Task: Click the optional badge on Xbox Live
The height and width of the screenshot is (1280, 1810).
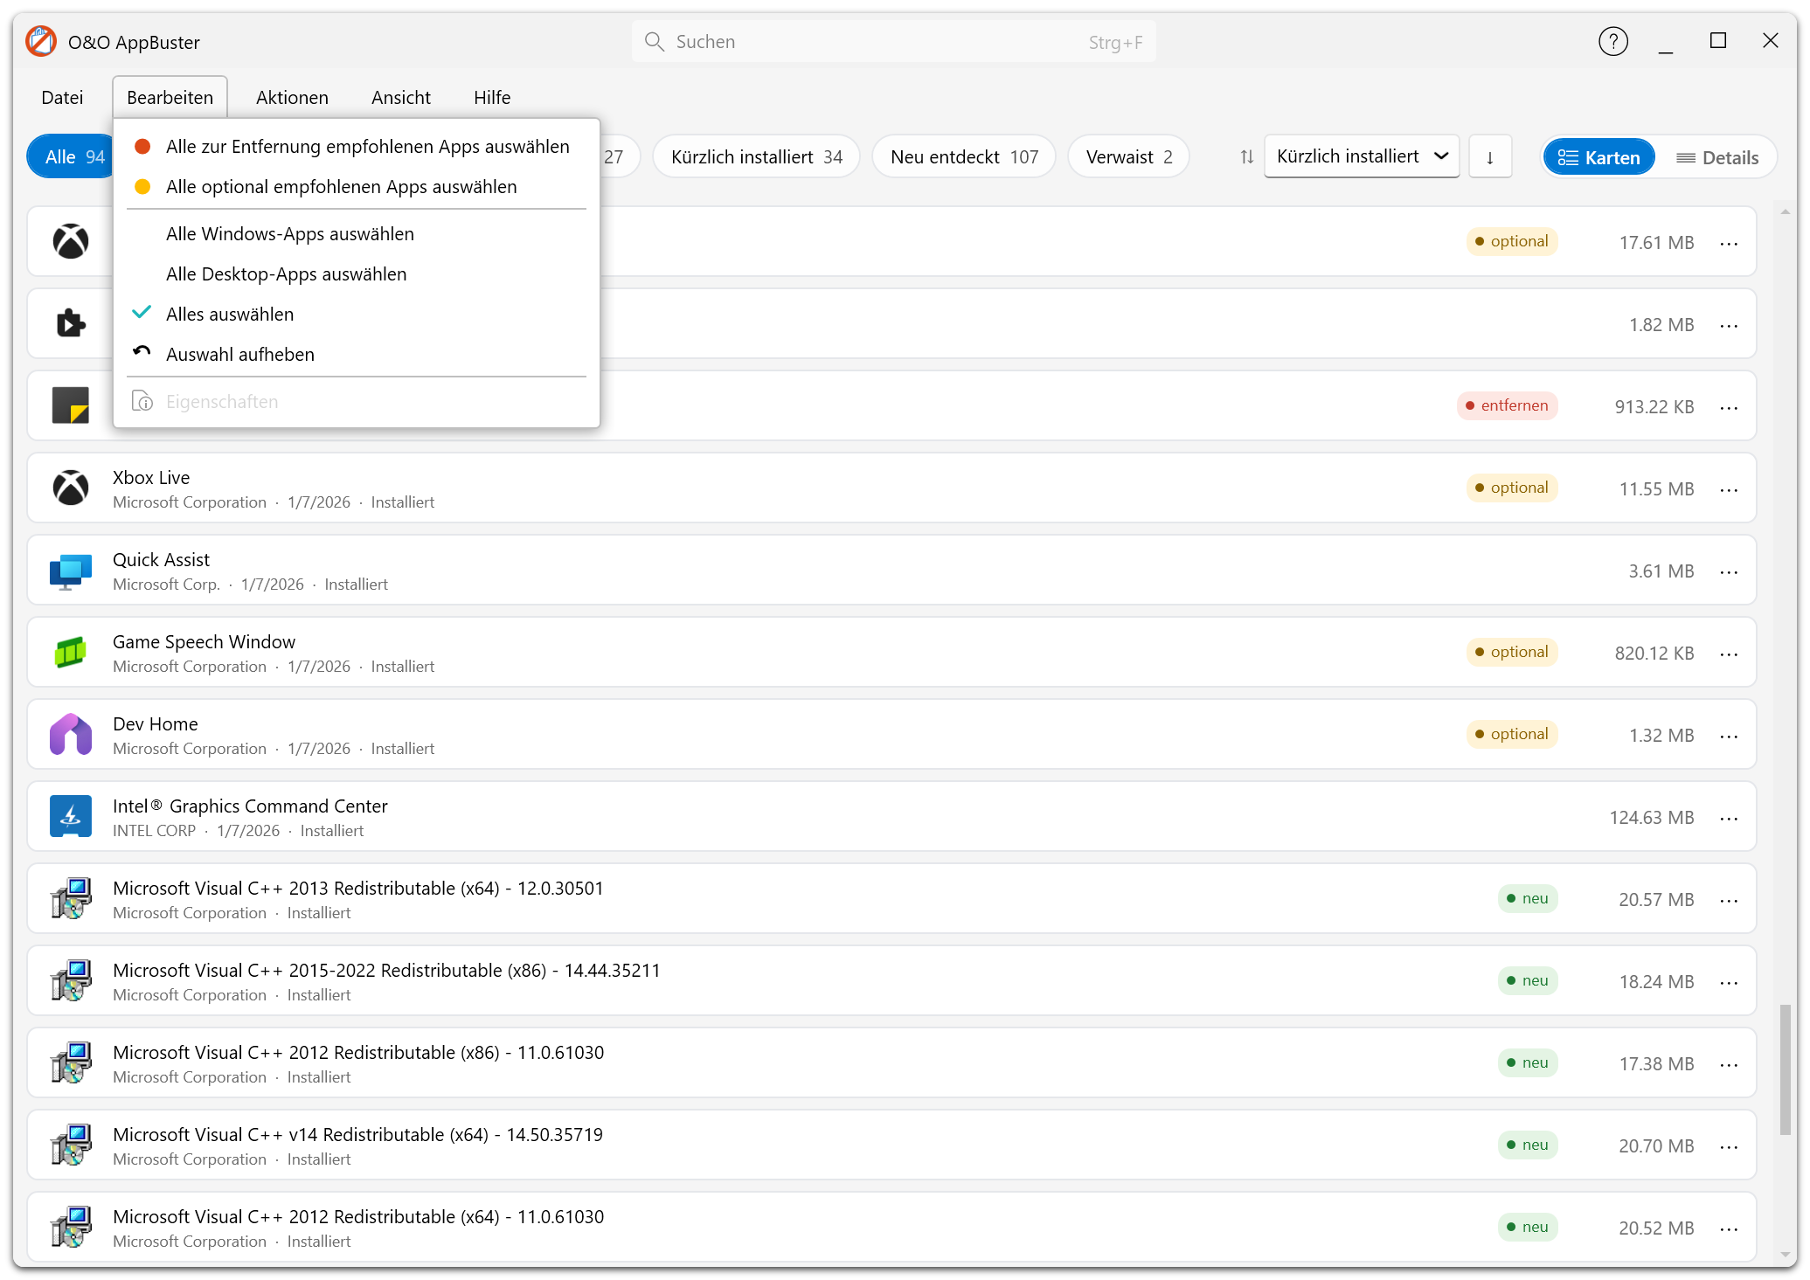Action: (x=1512, y=488)
